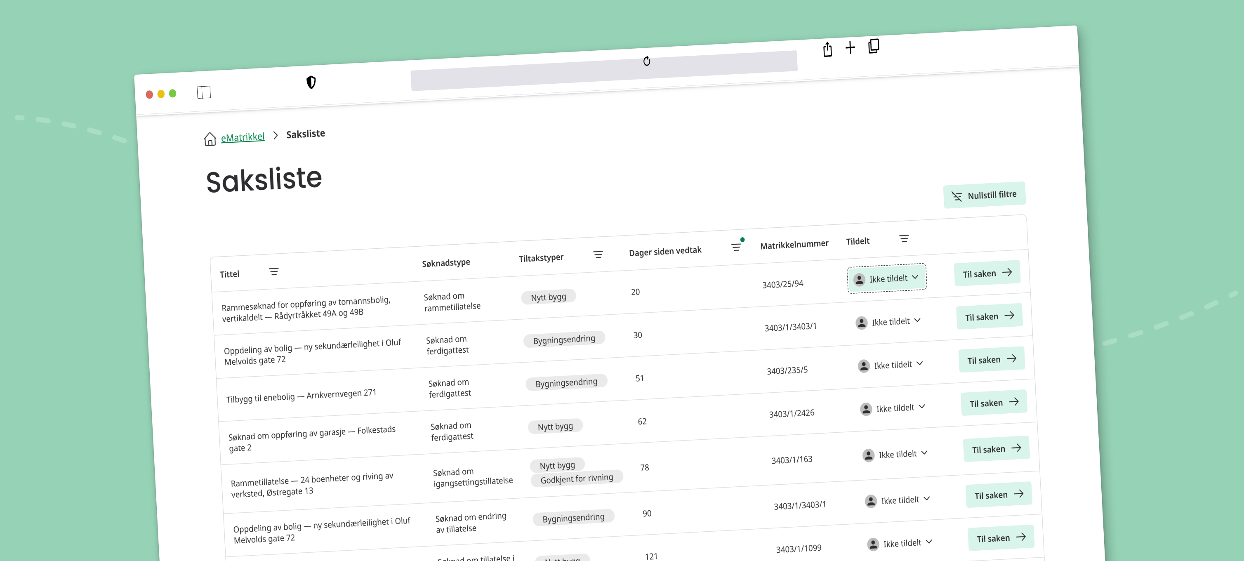Click Til saken for 3403/1/163
The height and width of the screenshot is (561, 1244).
[997, 449]
